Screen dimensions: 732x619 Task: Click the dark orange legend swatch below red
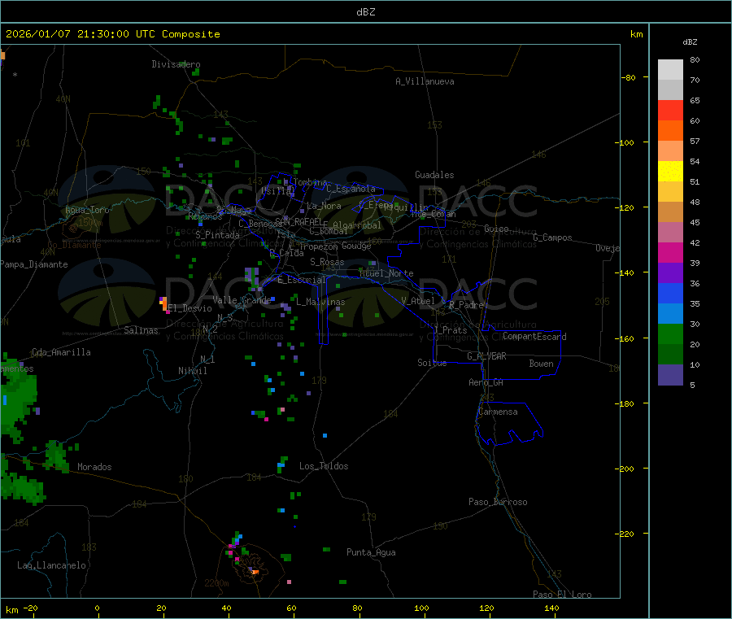coord(670,130)
